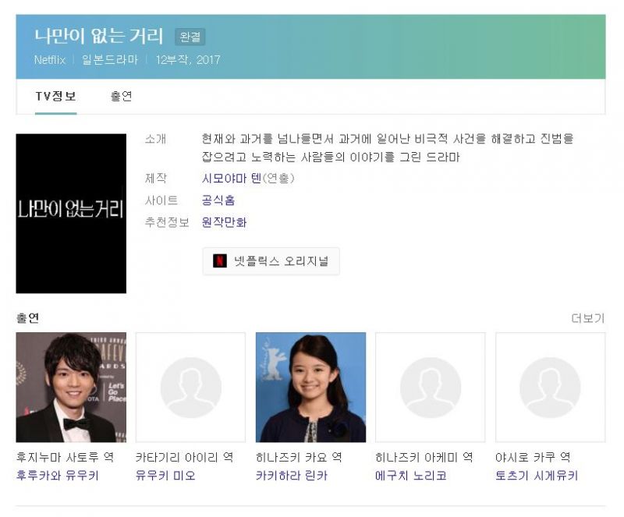
Task: Click the 나만이 없는 거리 title heading
Action: click(99, 36)
